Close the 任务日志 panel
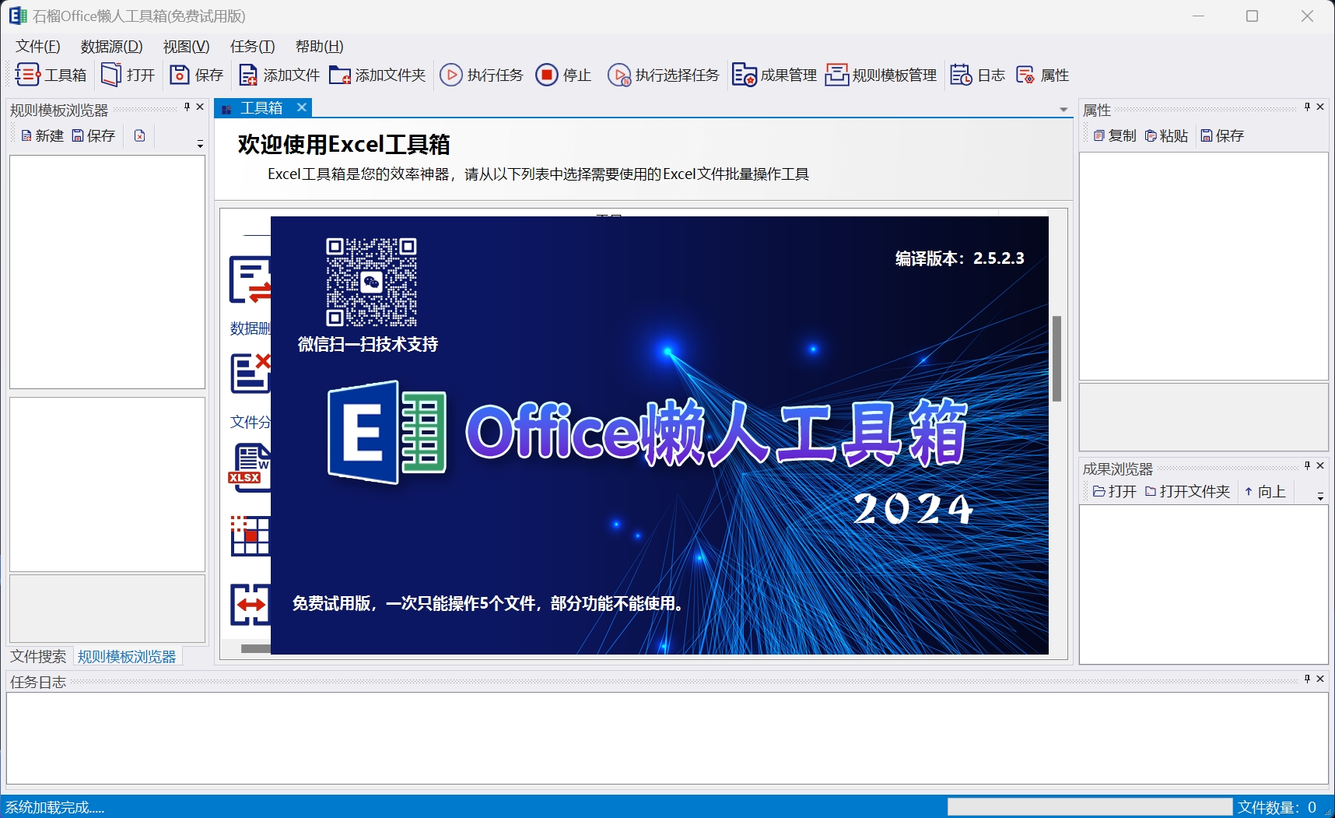1335x818 pixels. (1320, 679)
